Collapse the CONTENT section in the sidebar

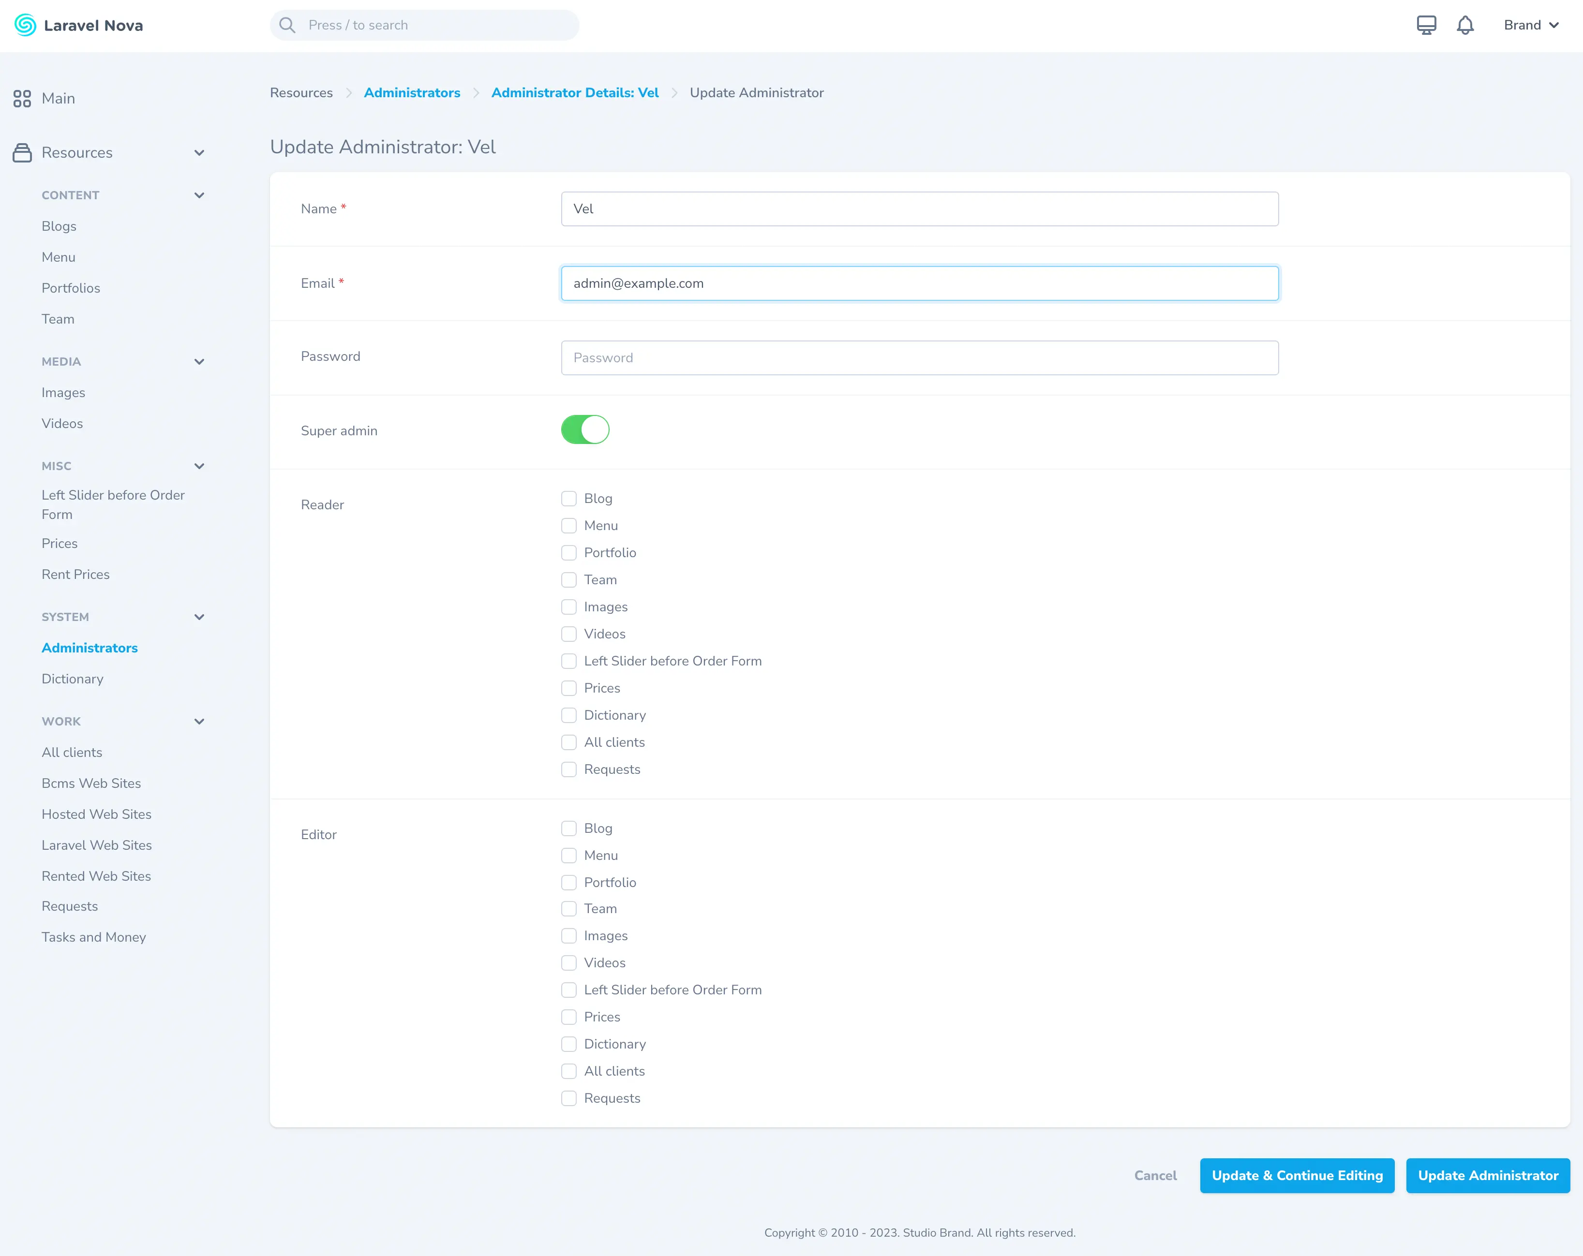pos(199,194)
